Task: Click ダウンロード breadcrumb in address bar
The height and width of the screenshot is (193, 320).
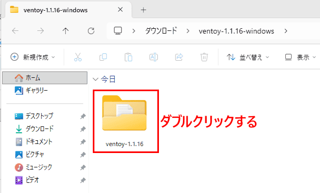Action: (161, 31)
